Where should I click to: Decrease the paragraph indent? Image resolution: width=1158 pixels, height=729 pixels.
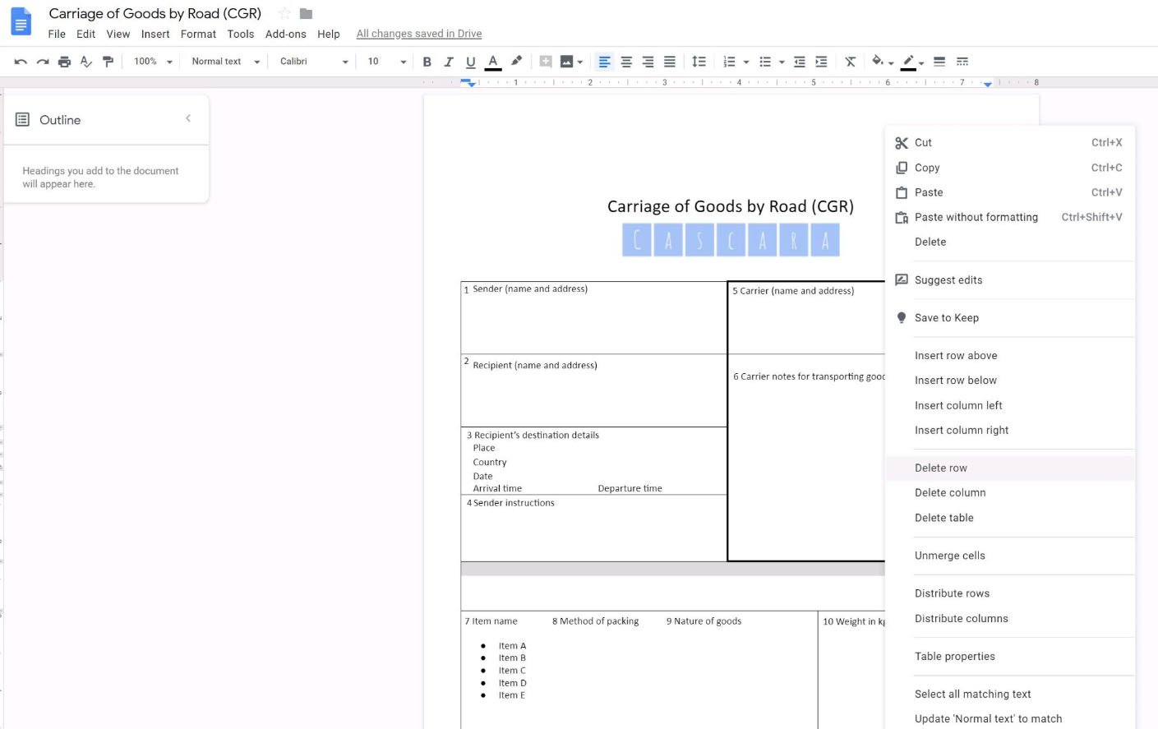coord(800,62)
